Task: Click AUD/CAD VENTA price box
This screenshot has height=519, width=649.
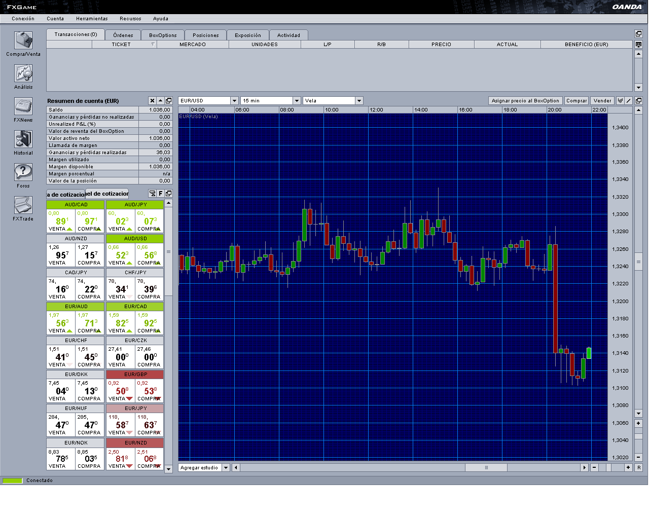Action: [60, 220]
